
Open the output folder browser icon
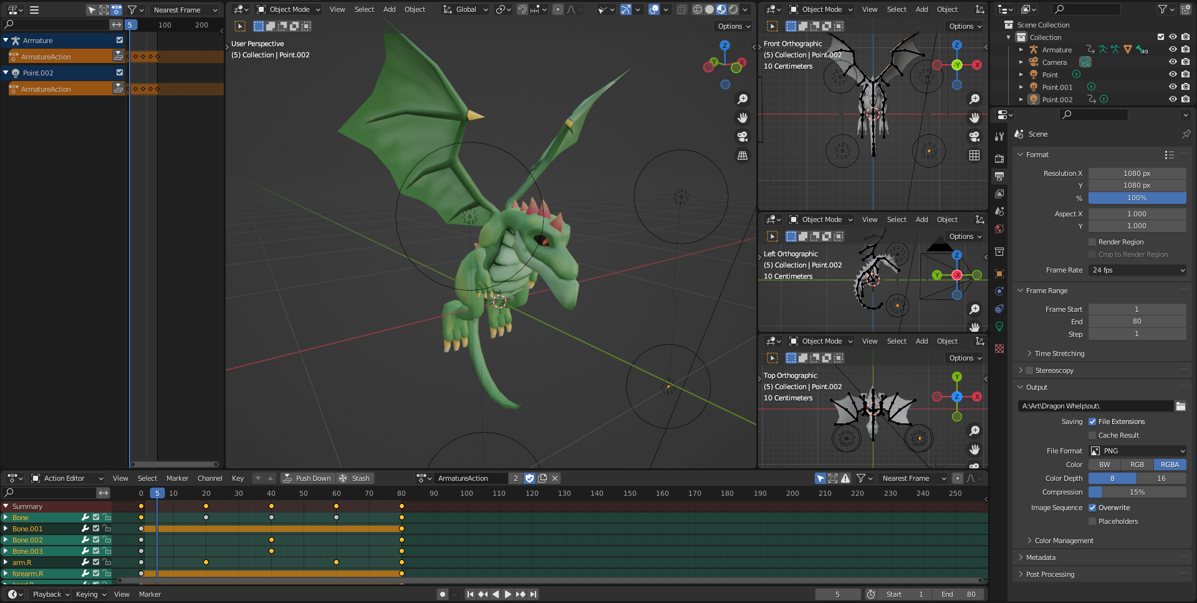pos(1180,406)
